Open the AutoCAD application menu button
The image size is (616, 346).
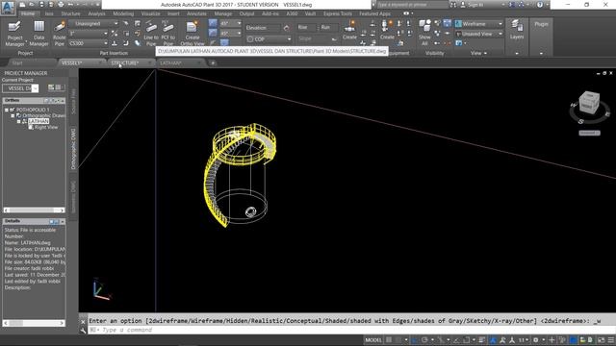[8, 8]
